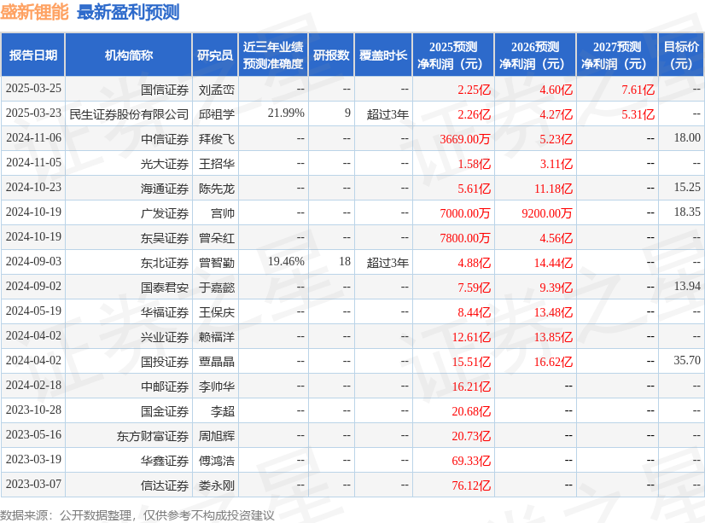Click the date 2025-03-25
The width and height of the screenshot is (705, 523).
pyautogui.click(x=33, y=89)
